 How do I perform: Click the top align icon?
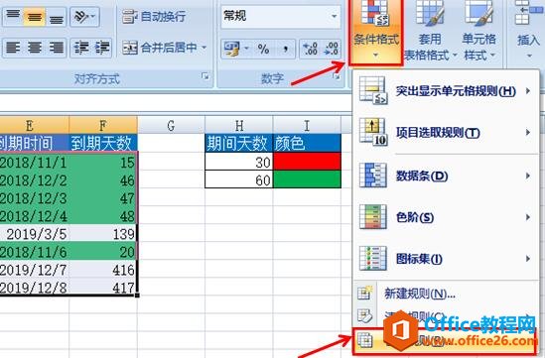(x=13, y=16)
